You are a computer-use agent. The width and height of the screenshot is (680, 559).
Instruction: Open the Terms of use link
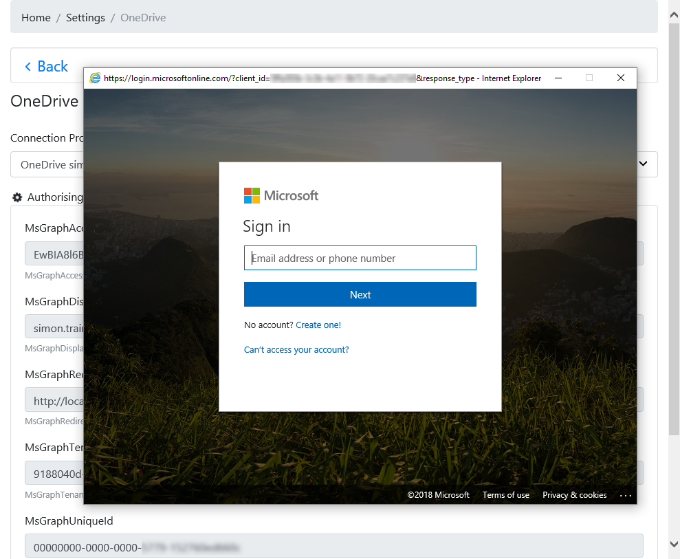[x=505, y=495]
